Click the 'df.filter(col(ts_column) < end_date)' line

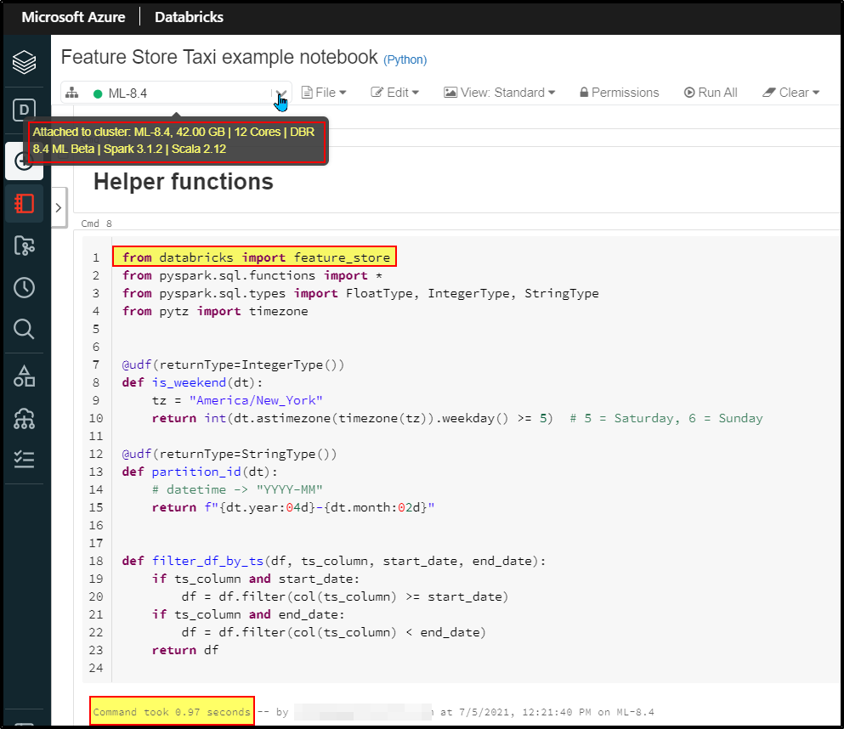coord(334,632)
